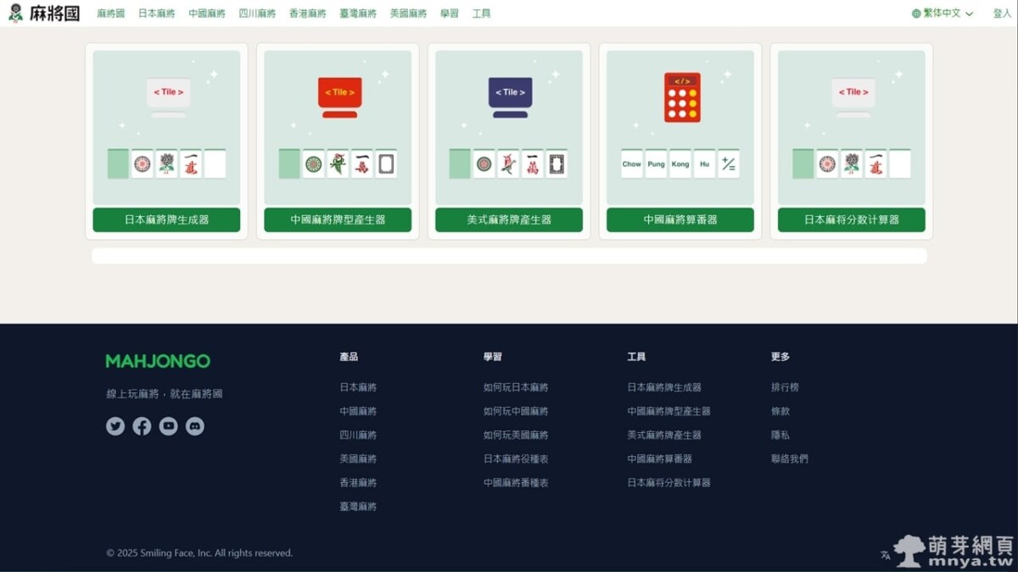The width and height of the screenshot is (1018, 572).
Task: Select 四川麻將 in the top navigation
Action: coord(257,14)
